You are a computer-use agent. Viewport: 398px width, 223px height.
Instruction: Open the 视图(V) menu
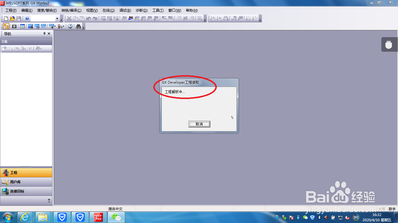click(x=92, y=10)
